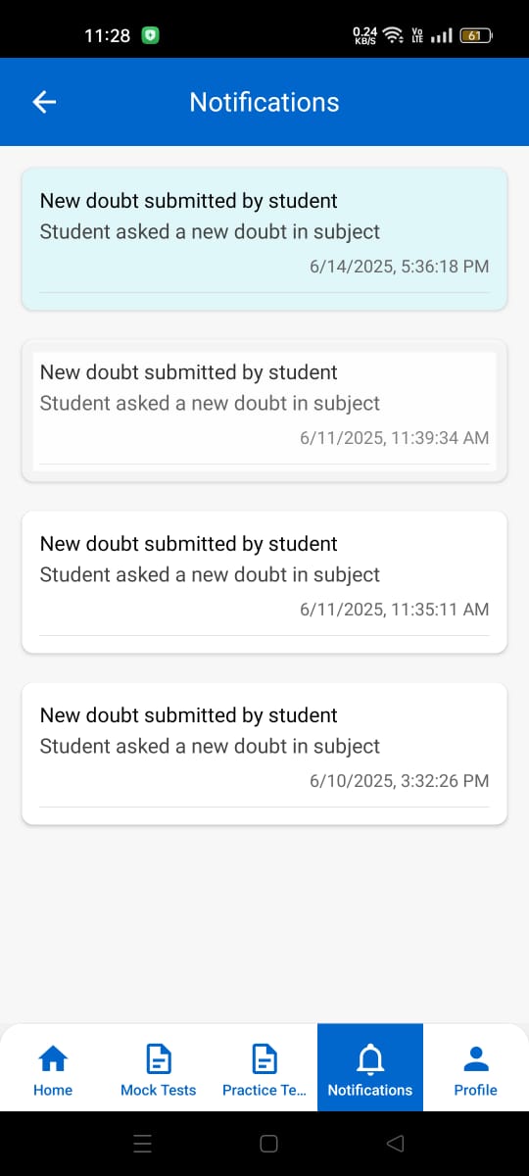Select the notification from 6/11/2025, 11:35:11 AM
529x1176 pixels.
point(264,582)
